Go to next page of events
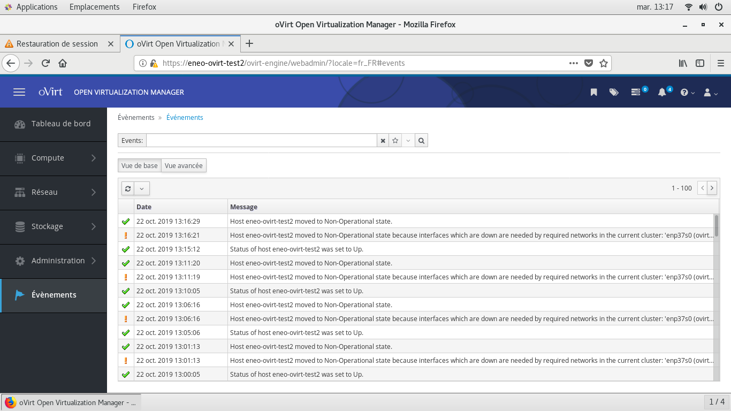The height and width of the screenshot is (411, 731). pyautogui.click(x=712, y=188)
